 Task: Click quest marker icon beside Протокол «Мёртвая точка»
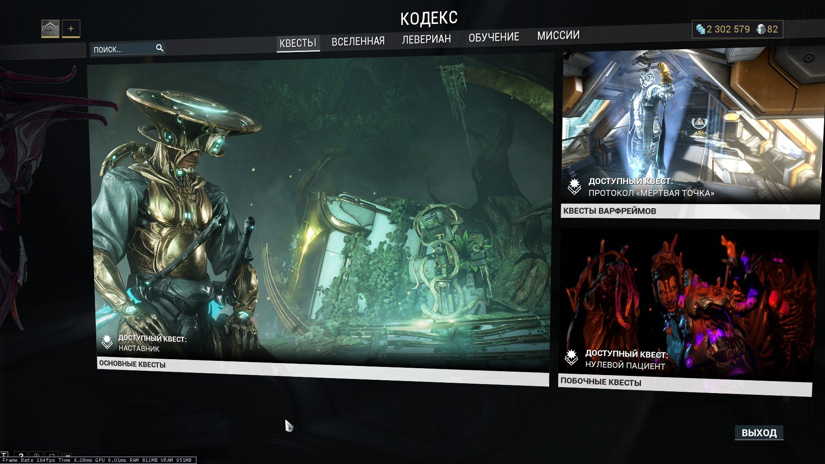pyautogui.click(x=574, y=186)
